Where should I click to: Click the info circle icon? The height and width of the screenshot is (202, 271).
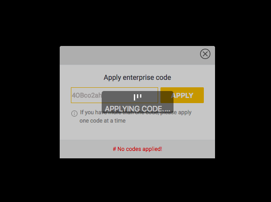(74, 113)
